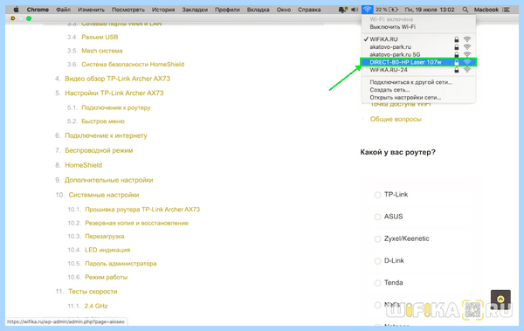Open Прошивка роутера TP-Link Archer AX73 link
Screen dimensions: 524x331
pyautogui.click(x=142, y=210)
